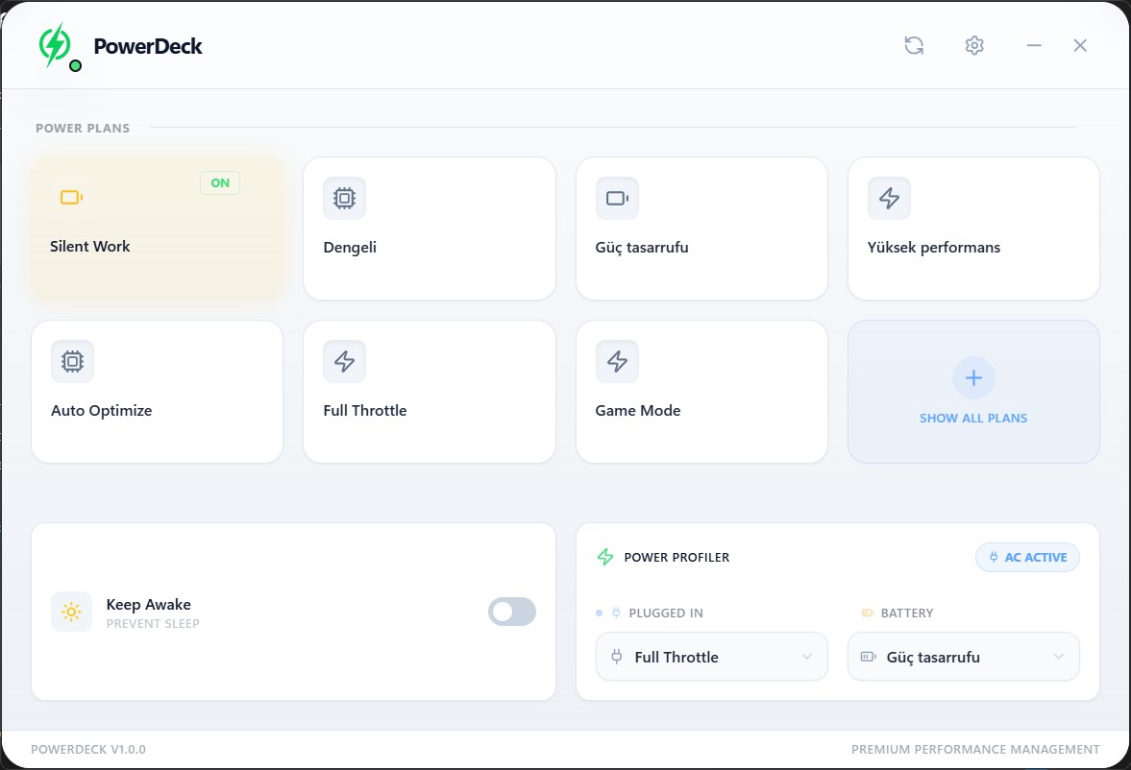Click the Battery label
The height and width of the screenshot is (770, 1131).
click(907, 613)
